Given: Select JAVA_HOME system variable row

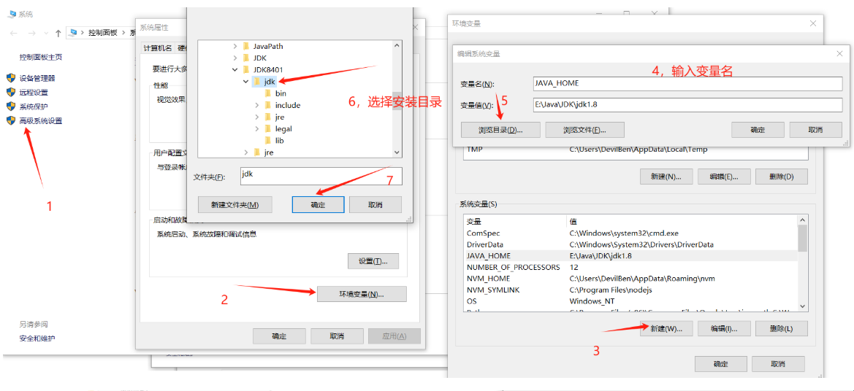Looking at the screenshot, I should click(x=630, y=255).
